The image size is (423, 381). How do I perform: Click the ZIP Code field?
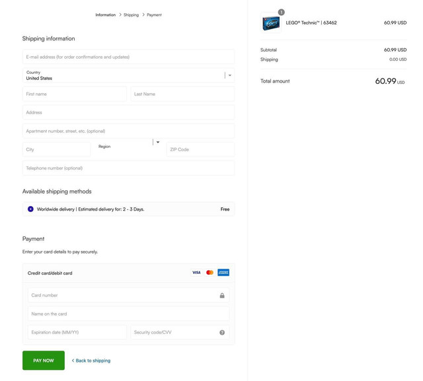[x=200, y=149]
